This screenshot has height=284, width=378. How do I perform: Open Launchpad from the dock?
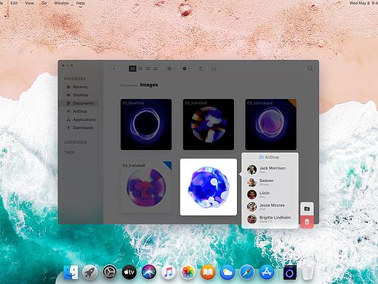(x=90, y=272)
